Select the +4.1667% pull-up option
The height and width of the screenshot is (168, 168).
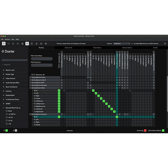(x=7, y=114)
